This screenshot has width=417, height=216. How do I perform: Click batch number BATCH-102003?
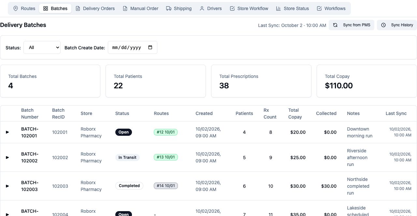pyautogui.click(x=30, y=186)
